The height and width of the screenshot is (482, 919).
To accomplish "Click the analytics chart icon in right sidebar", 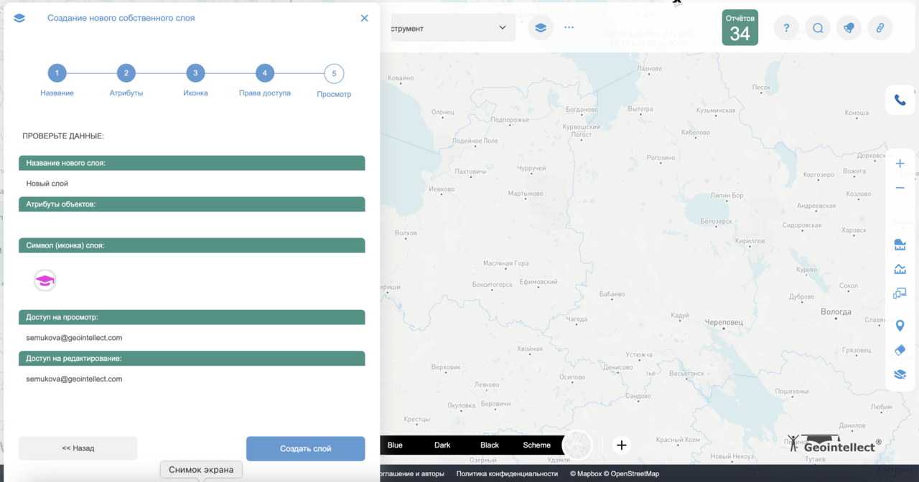I will tap(900, 268).
